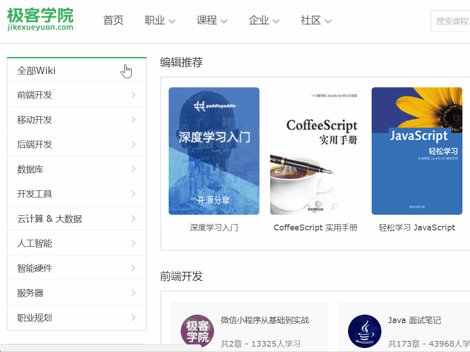This screenshot has height=352, width=470.
Task: Open the CoffeeScript 实用手册 book cover
Action: (315, 151)
